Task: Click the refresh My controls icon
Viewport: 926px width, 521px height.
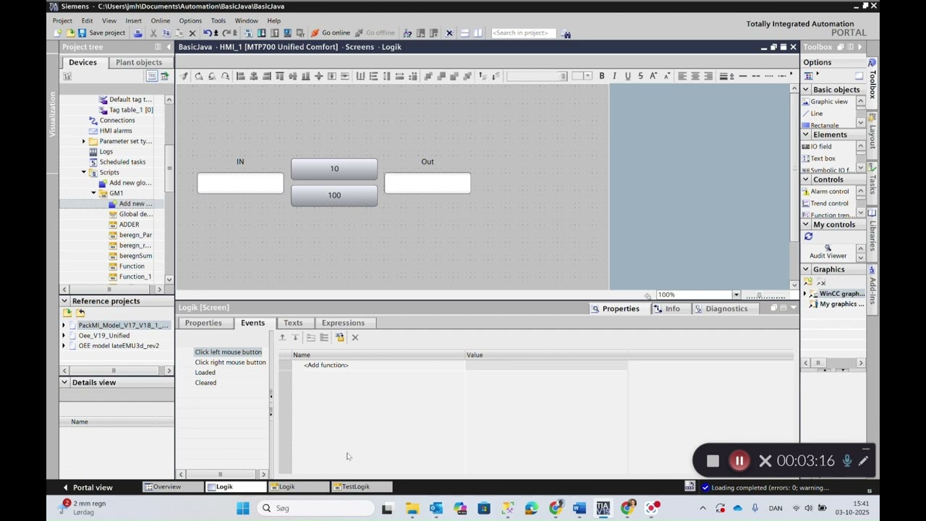Action: 808,237
